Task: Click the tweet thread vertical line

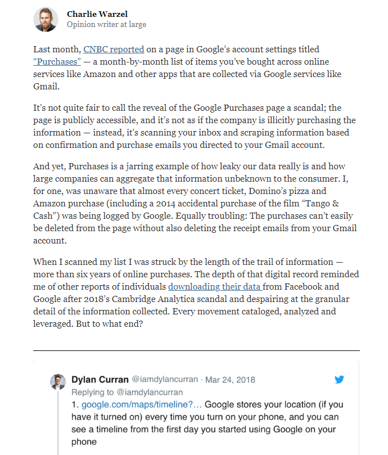Action: click(58, 422)
